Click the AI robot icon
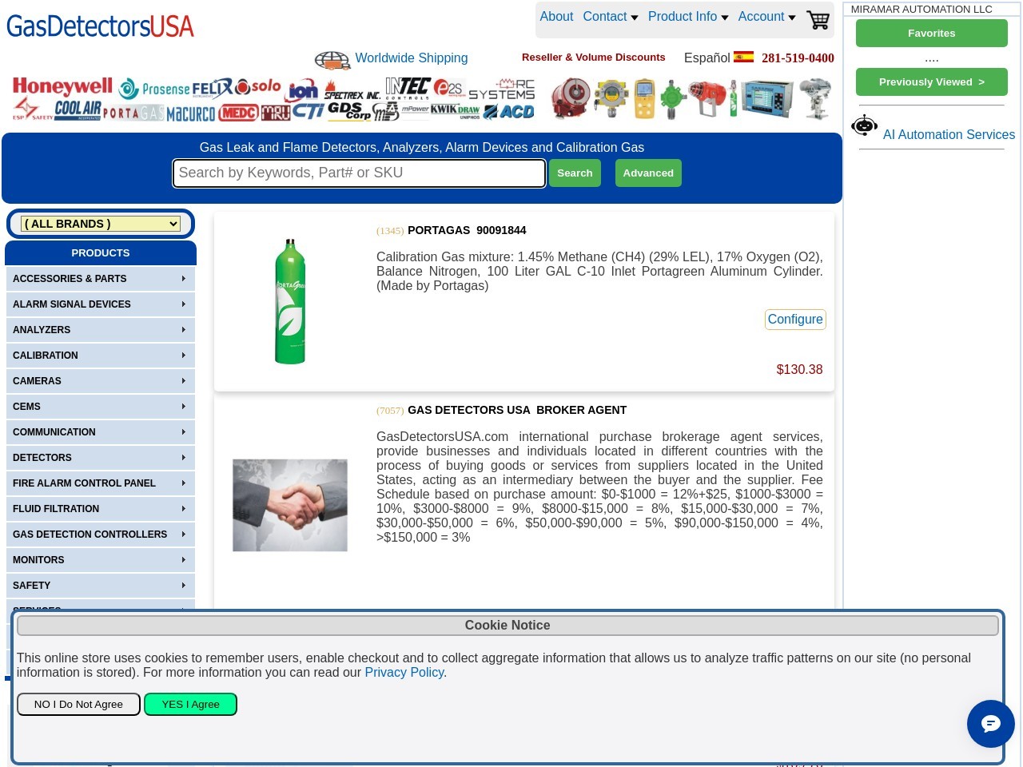The image size is (1023, 767). [864, 125]
